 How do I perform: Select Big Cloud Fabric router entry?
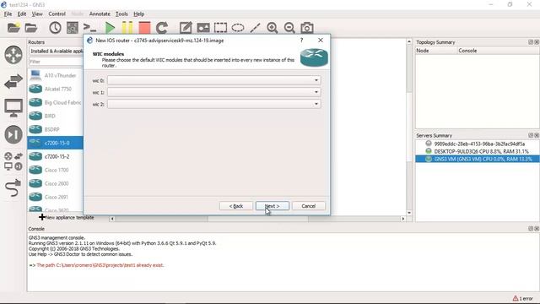[55, 102]
